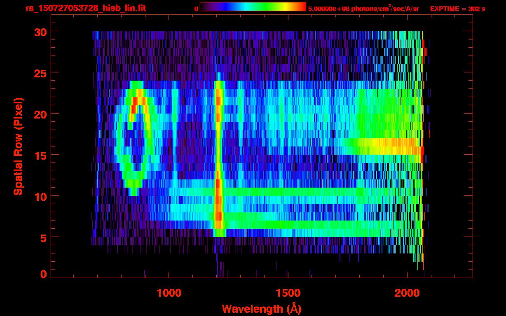The width and height of the screenshot is (506, 316).
Task: Click the 5.00000e+06 photons/cm²/sec/Å/sr label
Action: point(363,9)
